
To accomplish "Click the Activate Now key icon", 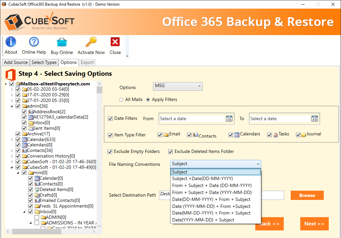I will 91,42.
